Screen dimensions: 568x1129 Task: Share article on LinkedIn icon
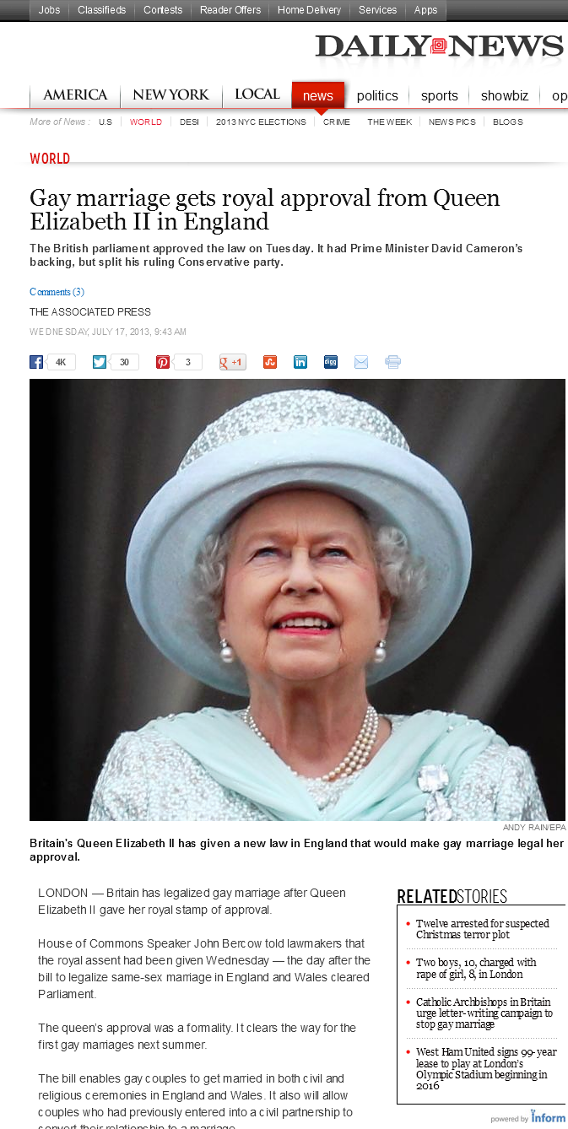pyautogui.click(x=300, y=362)
